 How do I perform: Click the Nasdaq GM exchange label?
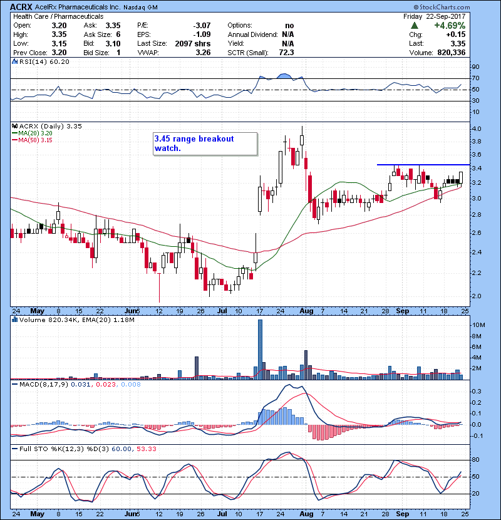[140, 8]
